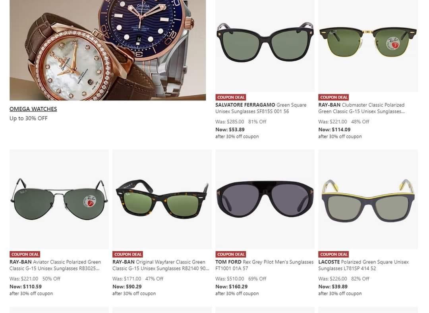The height and width of the screenshot is (313, 429).
Task: Click the Coupon Deal badge on the Lacoste item
Action: 334,254
